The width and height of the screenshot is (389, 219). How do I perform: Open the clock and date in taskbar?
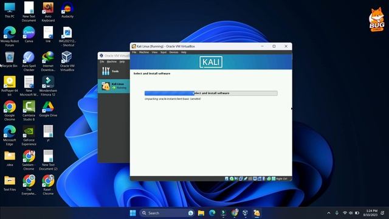pos(370,213)
